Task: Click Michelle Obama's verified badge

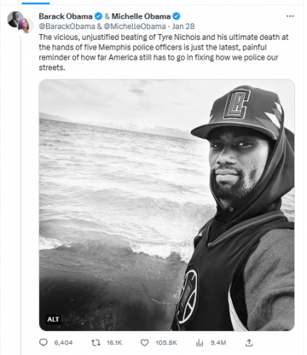Action: (x=176, y=16)
